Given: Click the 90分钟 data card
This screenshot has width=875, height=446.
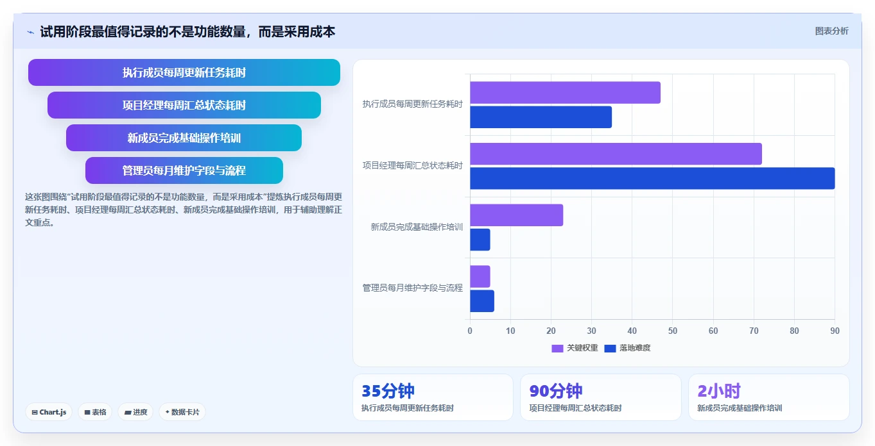Looking at the screenshot, I should (x=600, y=397).
